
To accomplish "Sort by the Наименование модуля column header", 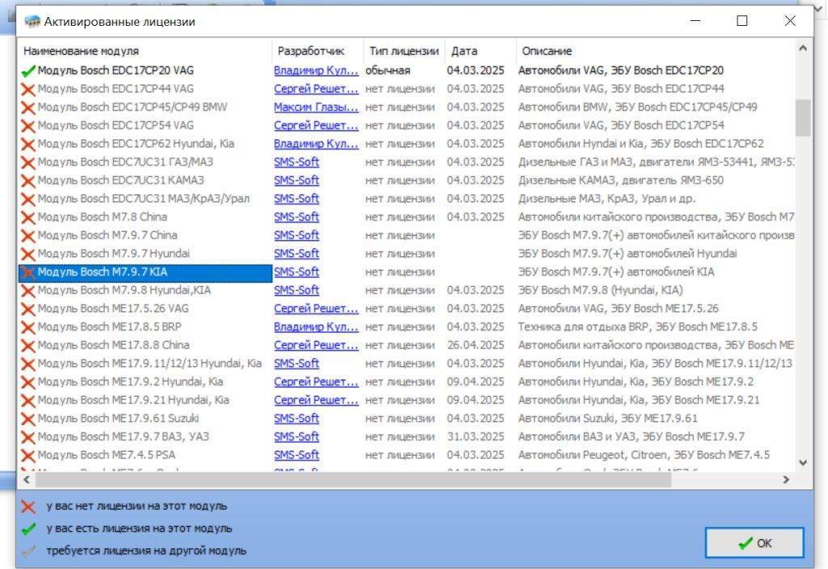I will pos(146,51).
